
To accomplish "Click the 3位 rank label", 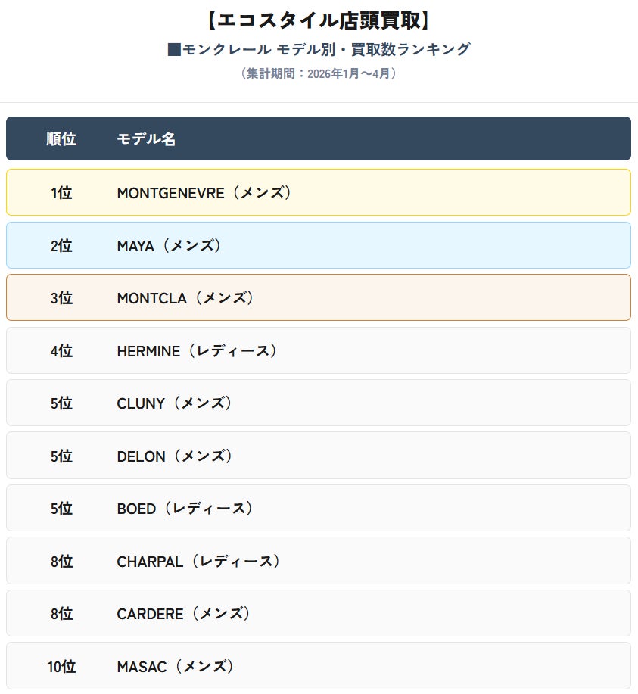I will (x=61, y=298).
